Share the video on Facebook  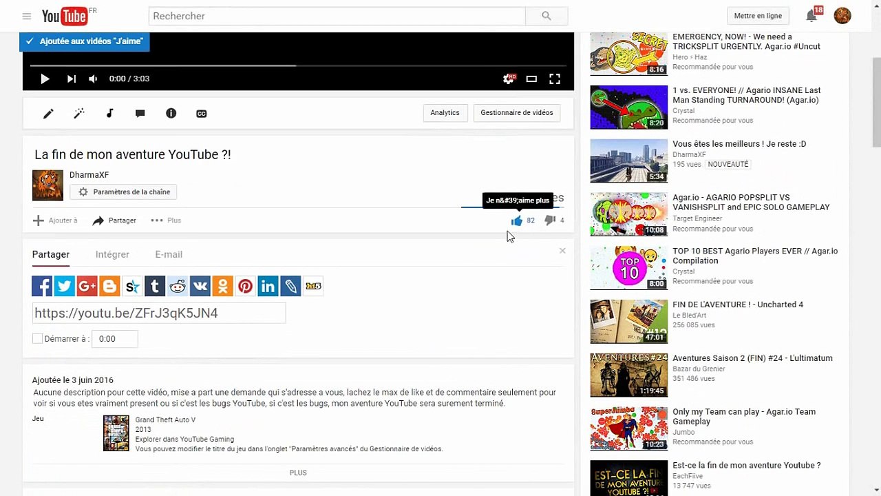pos(42,286)
